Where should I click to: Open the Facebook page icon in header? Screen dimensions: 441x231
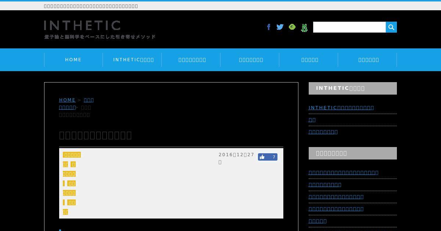[x=269, y=27]
